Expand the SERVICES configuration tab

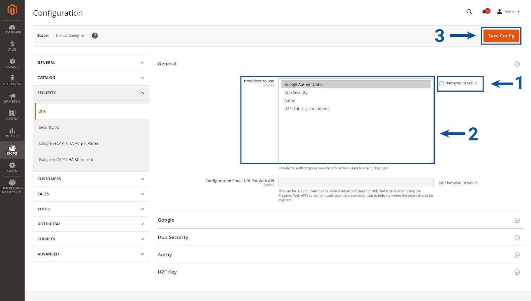point(91,239)
